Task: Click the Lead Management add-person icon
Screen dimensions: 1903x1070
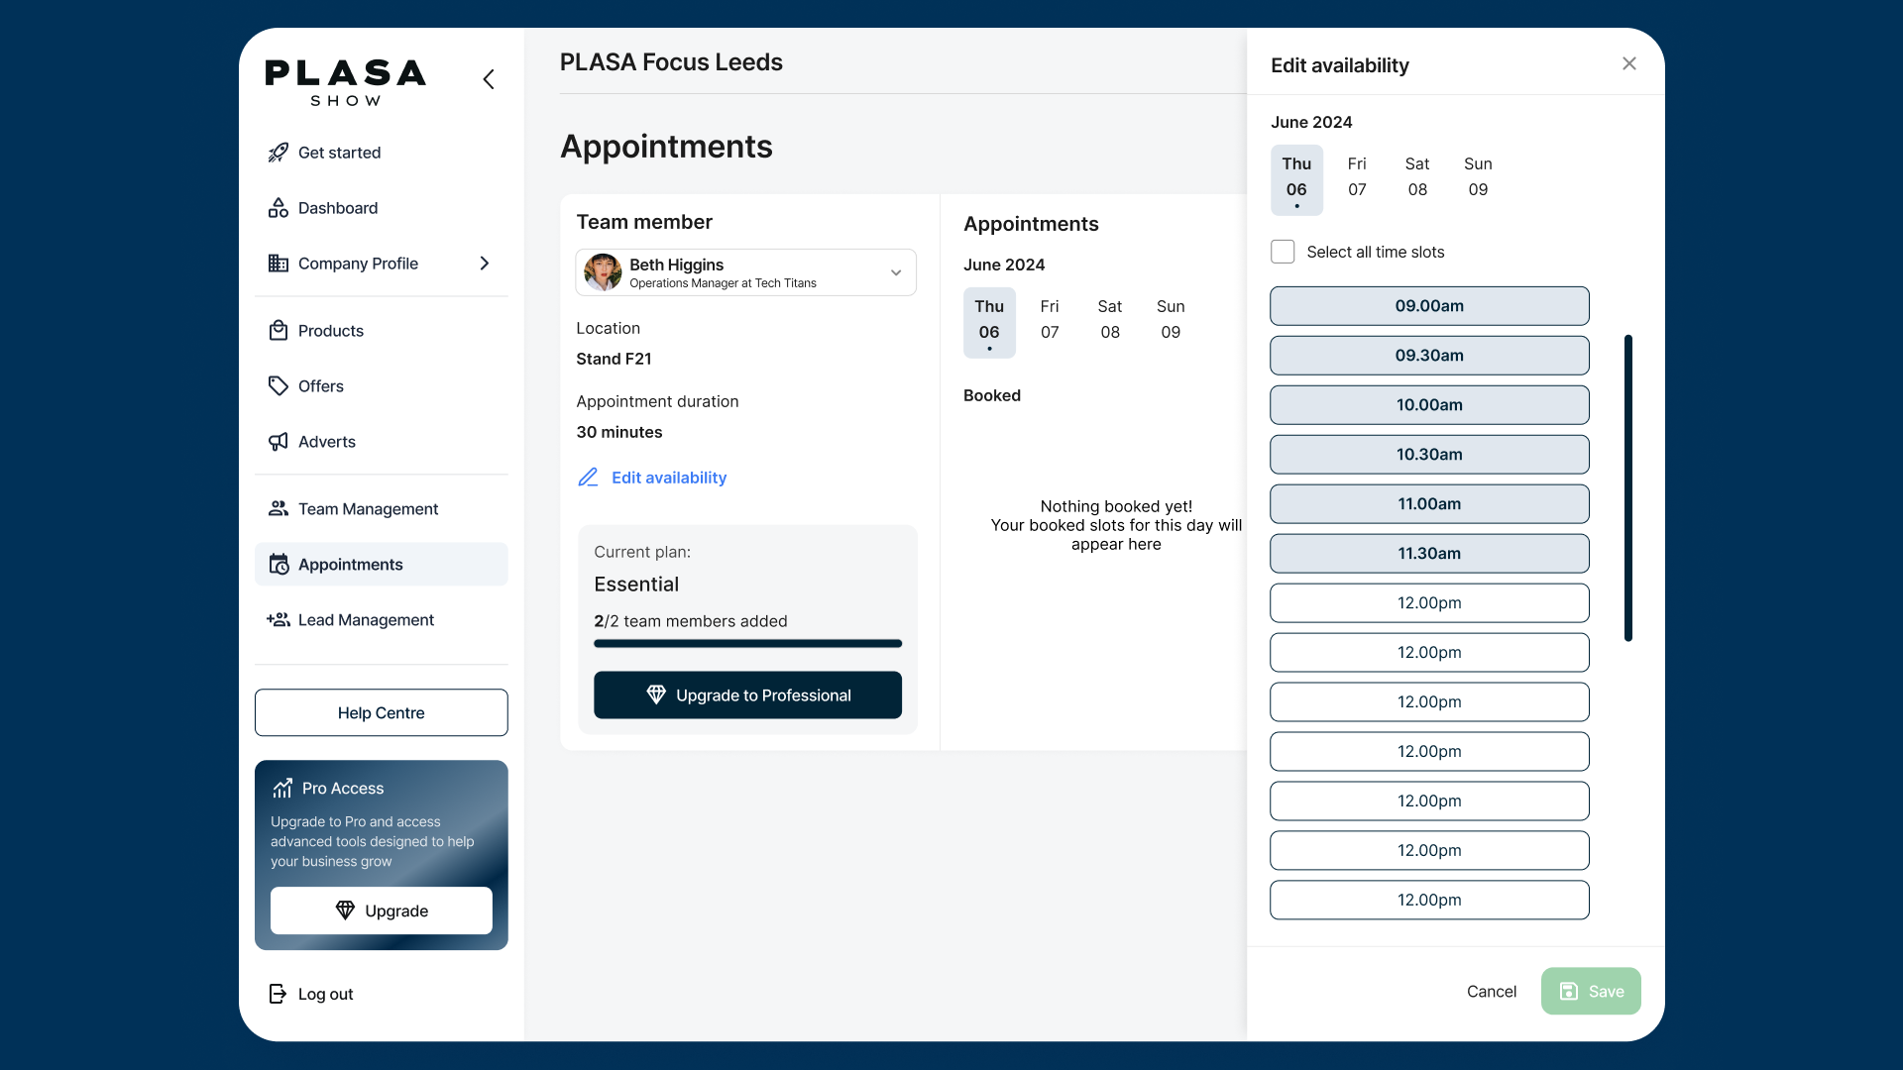Action: click(278, 620)
